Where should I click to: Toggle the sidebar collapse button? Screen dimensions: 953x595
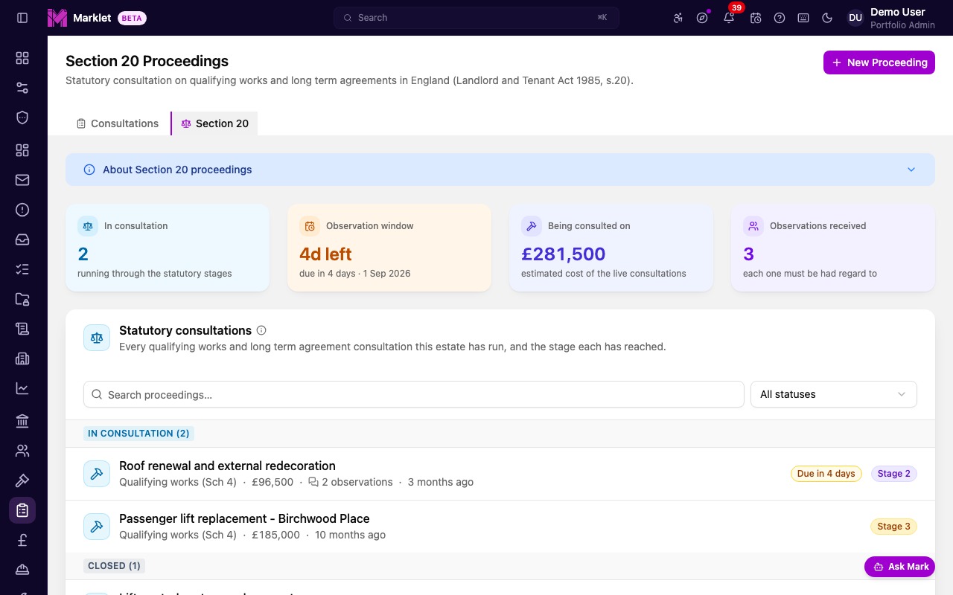pyautogui.click(x=22, y=18)
